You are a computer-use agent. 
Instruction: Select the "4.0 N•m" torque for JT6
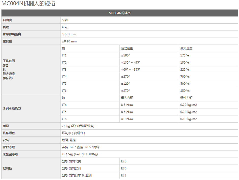click(x=127, y=119)
